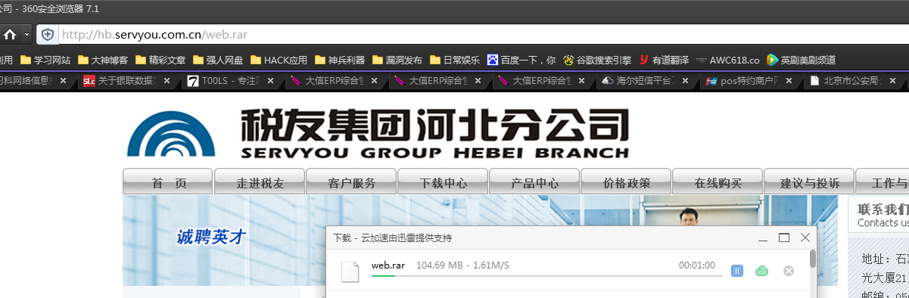Screen dimensions: 909x298
Task: Close the 下载 download window
Action: [x=805, y=237]
